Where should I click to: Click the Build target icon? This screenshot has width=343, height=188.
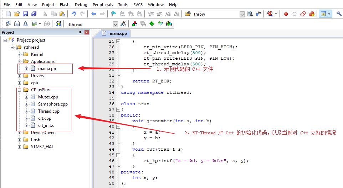tap(17, 23)
